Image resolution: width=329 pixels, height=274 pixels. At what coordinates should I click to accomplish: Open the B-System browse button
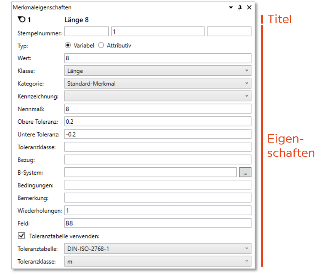coord(245,172)
